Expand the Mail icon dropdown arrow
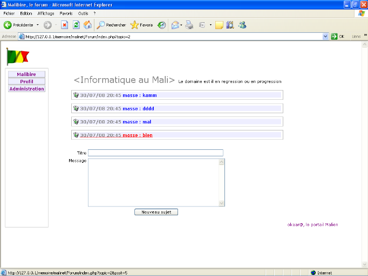This screenshot has width=368, height=276. pyautogui.click(x=181, y=25)
